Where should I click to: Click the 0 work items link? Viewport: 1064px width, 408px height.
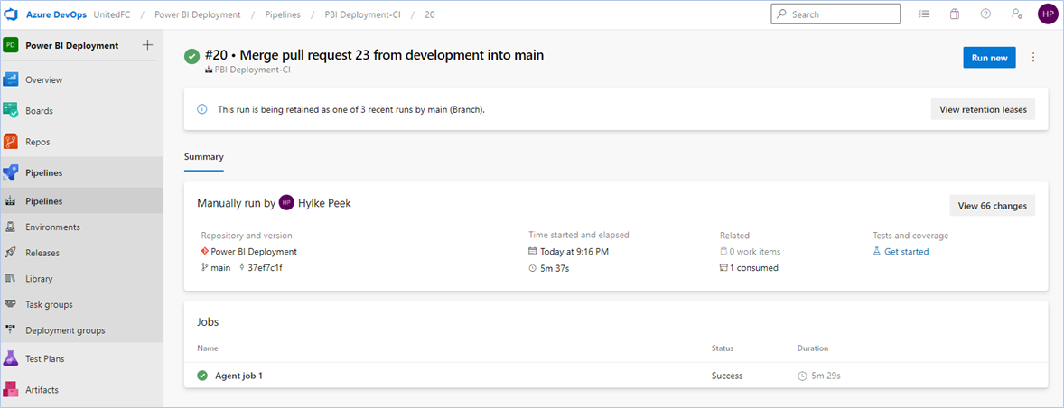click(x=755, y=252)
